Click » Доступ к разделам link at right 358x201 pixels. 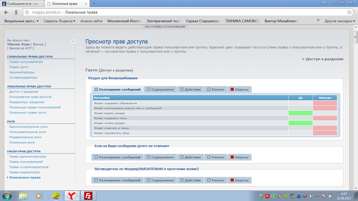point(323,59)
